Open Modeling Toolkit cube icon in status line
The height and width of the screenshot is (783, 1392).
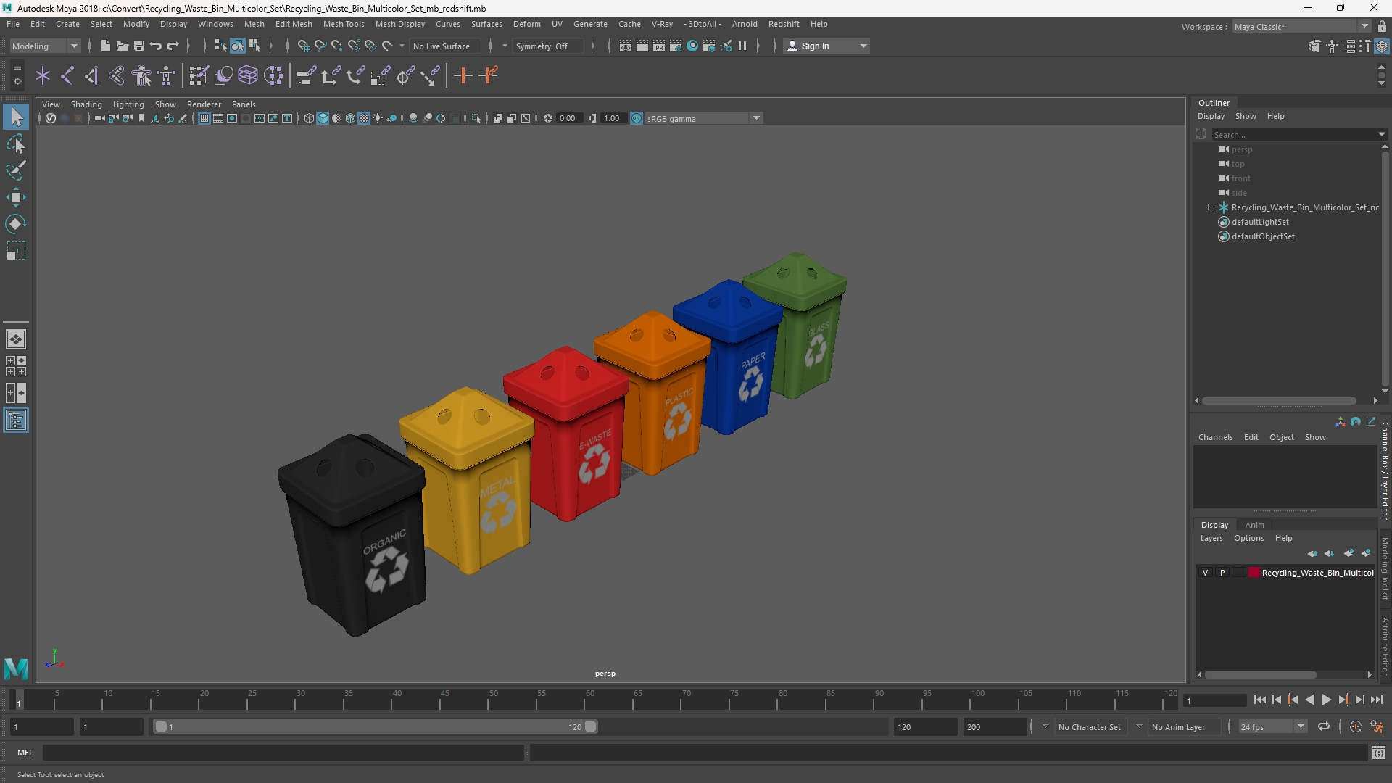pos(1314,46)
